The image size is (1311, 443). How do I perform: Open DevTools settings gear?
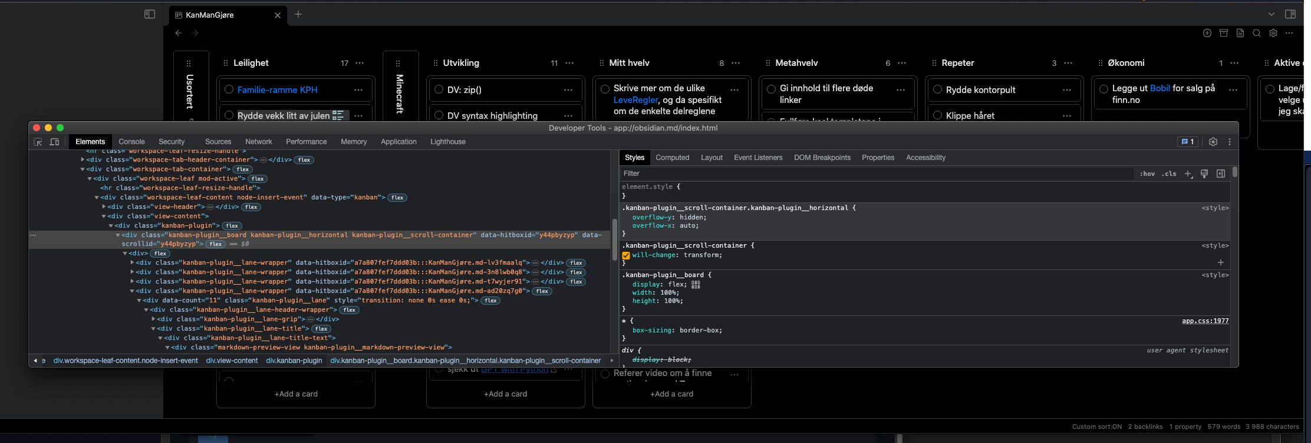click(x=1213, y=142)
